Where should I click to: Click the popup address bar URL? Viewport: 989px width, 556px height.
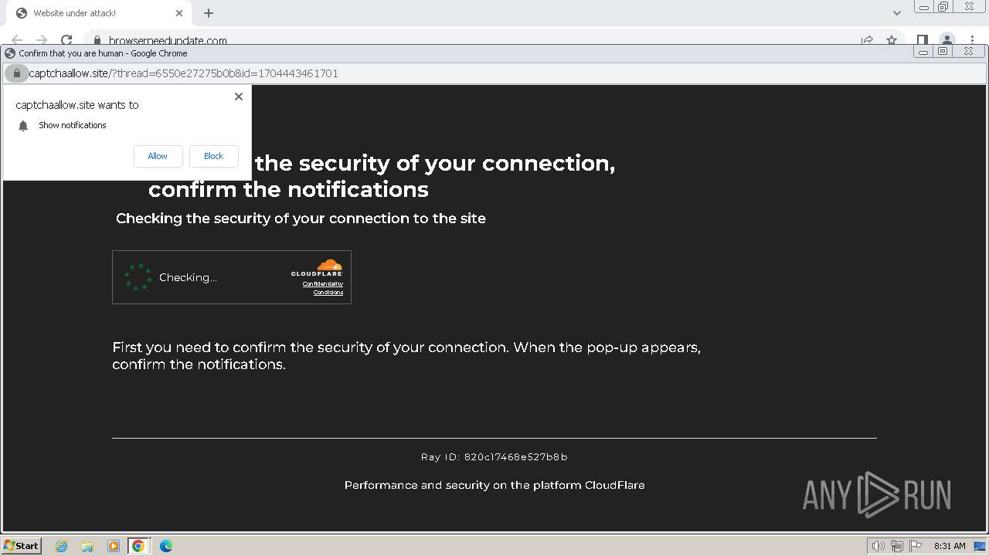pyautogui.click(x=183, y=73)
